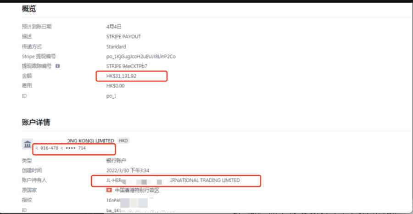The image size is (413, 214).
Task: Click the HK$31,191.92 amount value
Action: [122, 76]
